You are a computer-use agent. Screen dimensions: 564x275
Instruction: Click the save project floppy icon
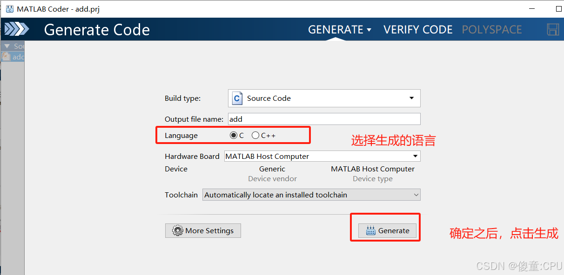(553, 29)
